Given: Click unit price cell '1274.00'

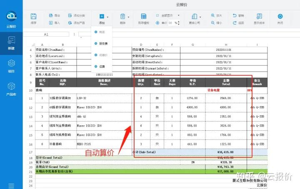Looking at the screenshot, I should tap(192, 98).
